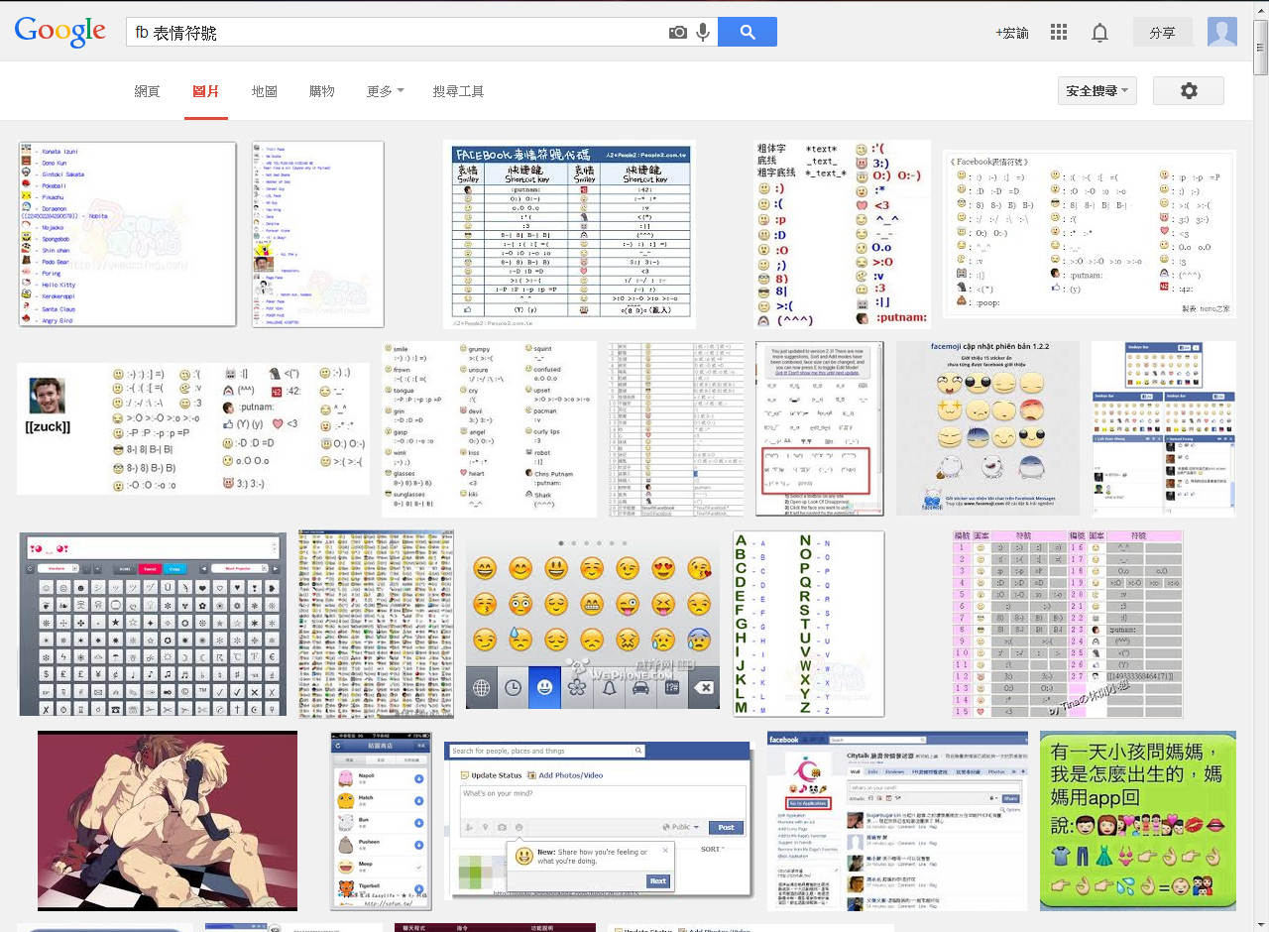The height and width of the screenshot is (932, 1269).
Task: Go to the 購物 tab
Action: pyautogui.click(x=322, y=91)
